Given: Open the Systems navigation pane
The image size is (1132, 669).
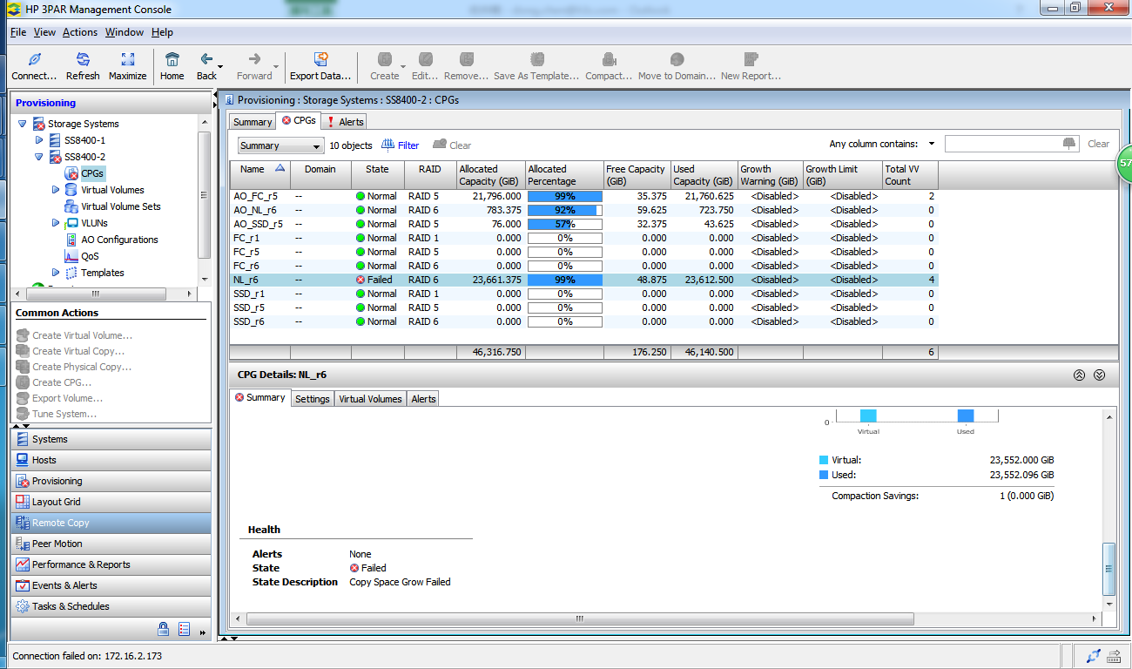Looking at the screenshot, I should tap(111, 439).
